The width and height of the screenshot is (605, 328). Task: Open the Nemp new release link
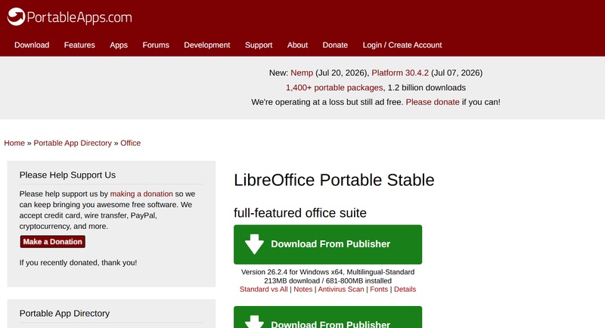pyautogui.click(x=302, y=73)
